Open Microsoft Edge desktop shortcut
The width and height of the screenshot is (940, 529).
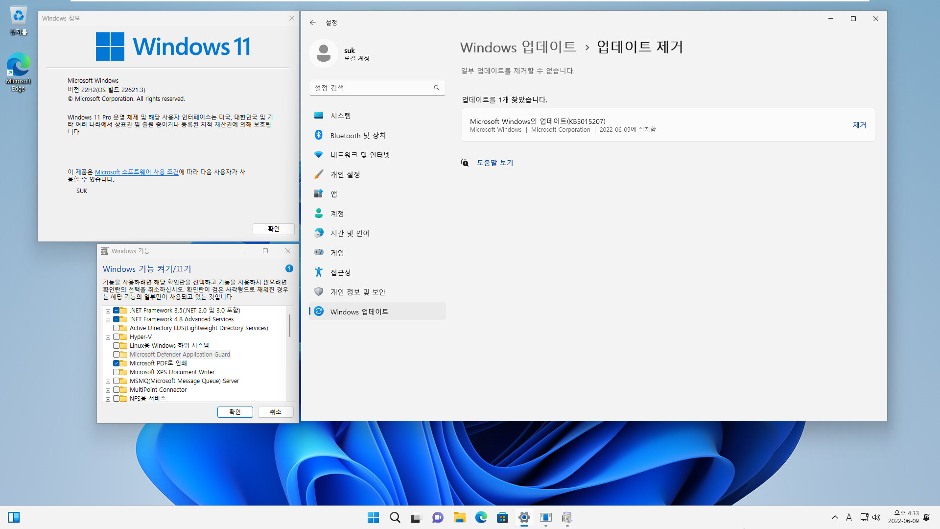click(x=18, y=72)
